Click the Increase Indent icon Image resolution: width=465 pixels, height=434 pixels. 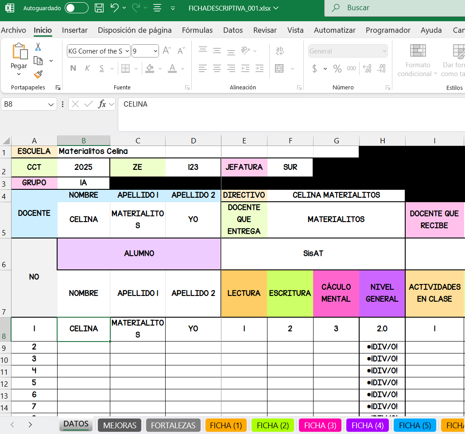260,69
